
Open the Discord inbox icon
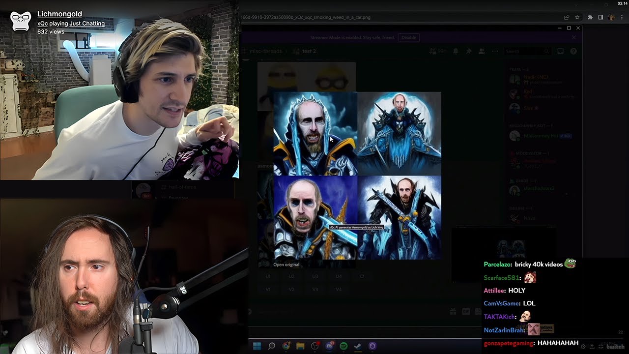pyautogui.click(x=560, y=51)
